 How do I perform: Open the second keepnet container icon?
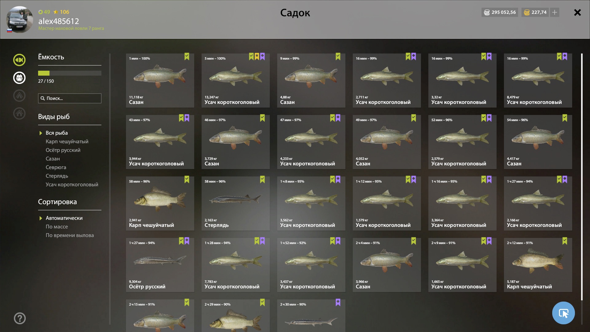(19, 78)
